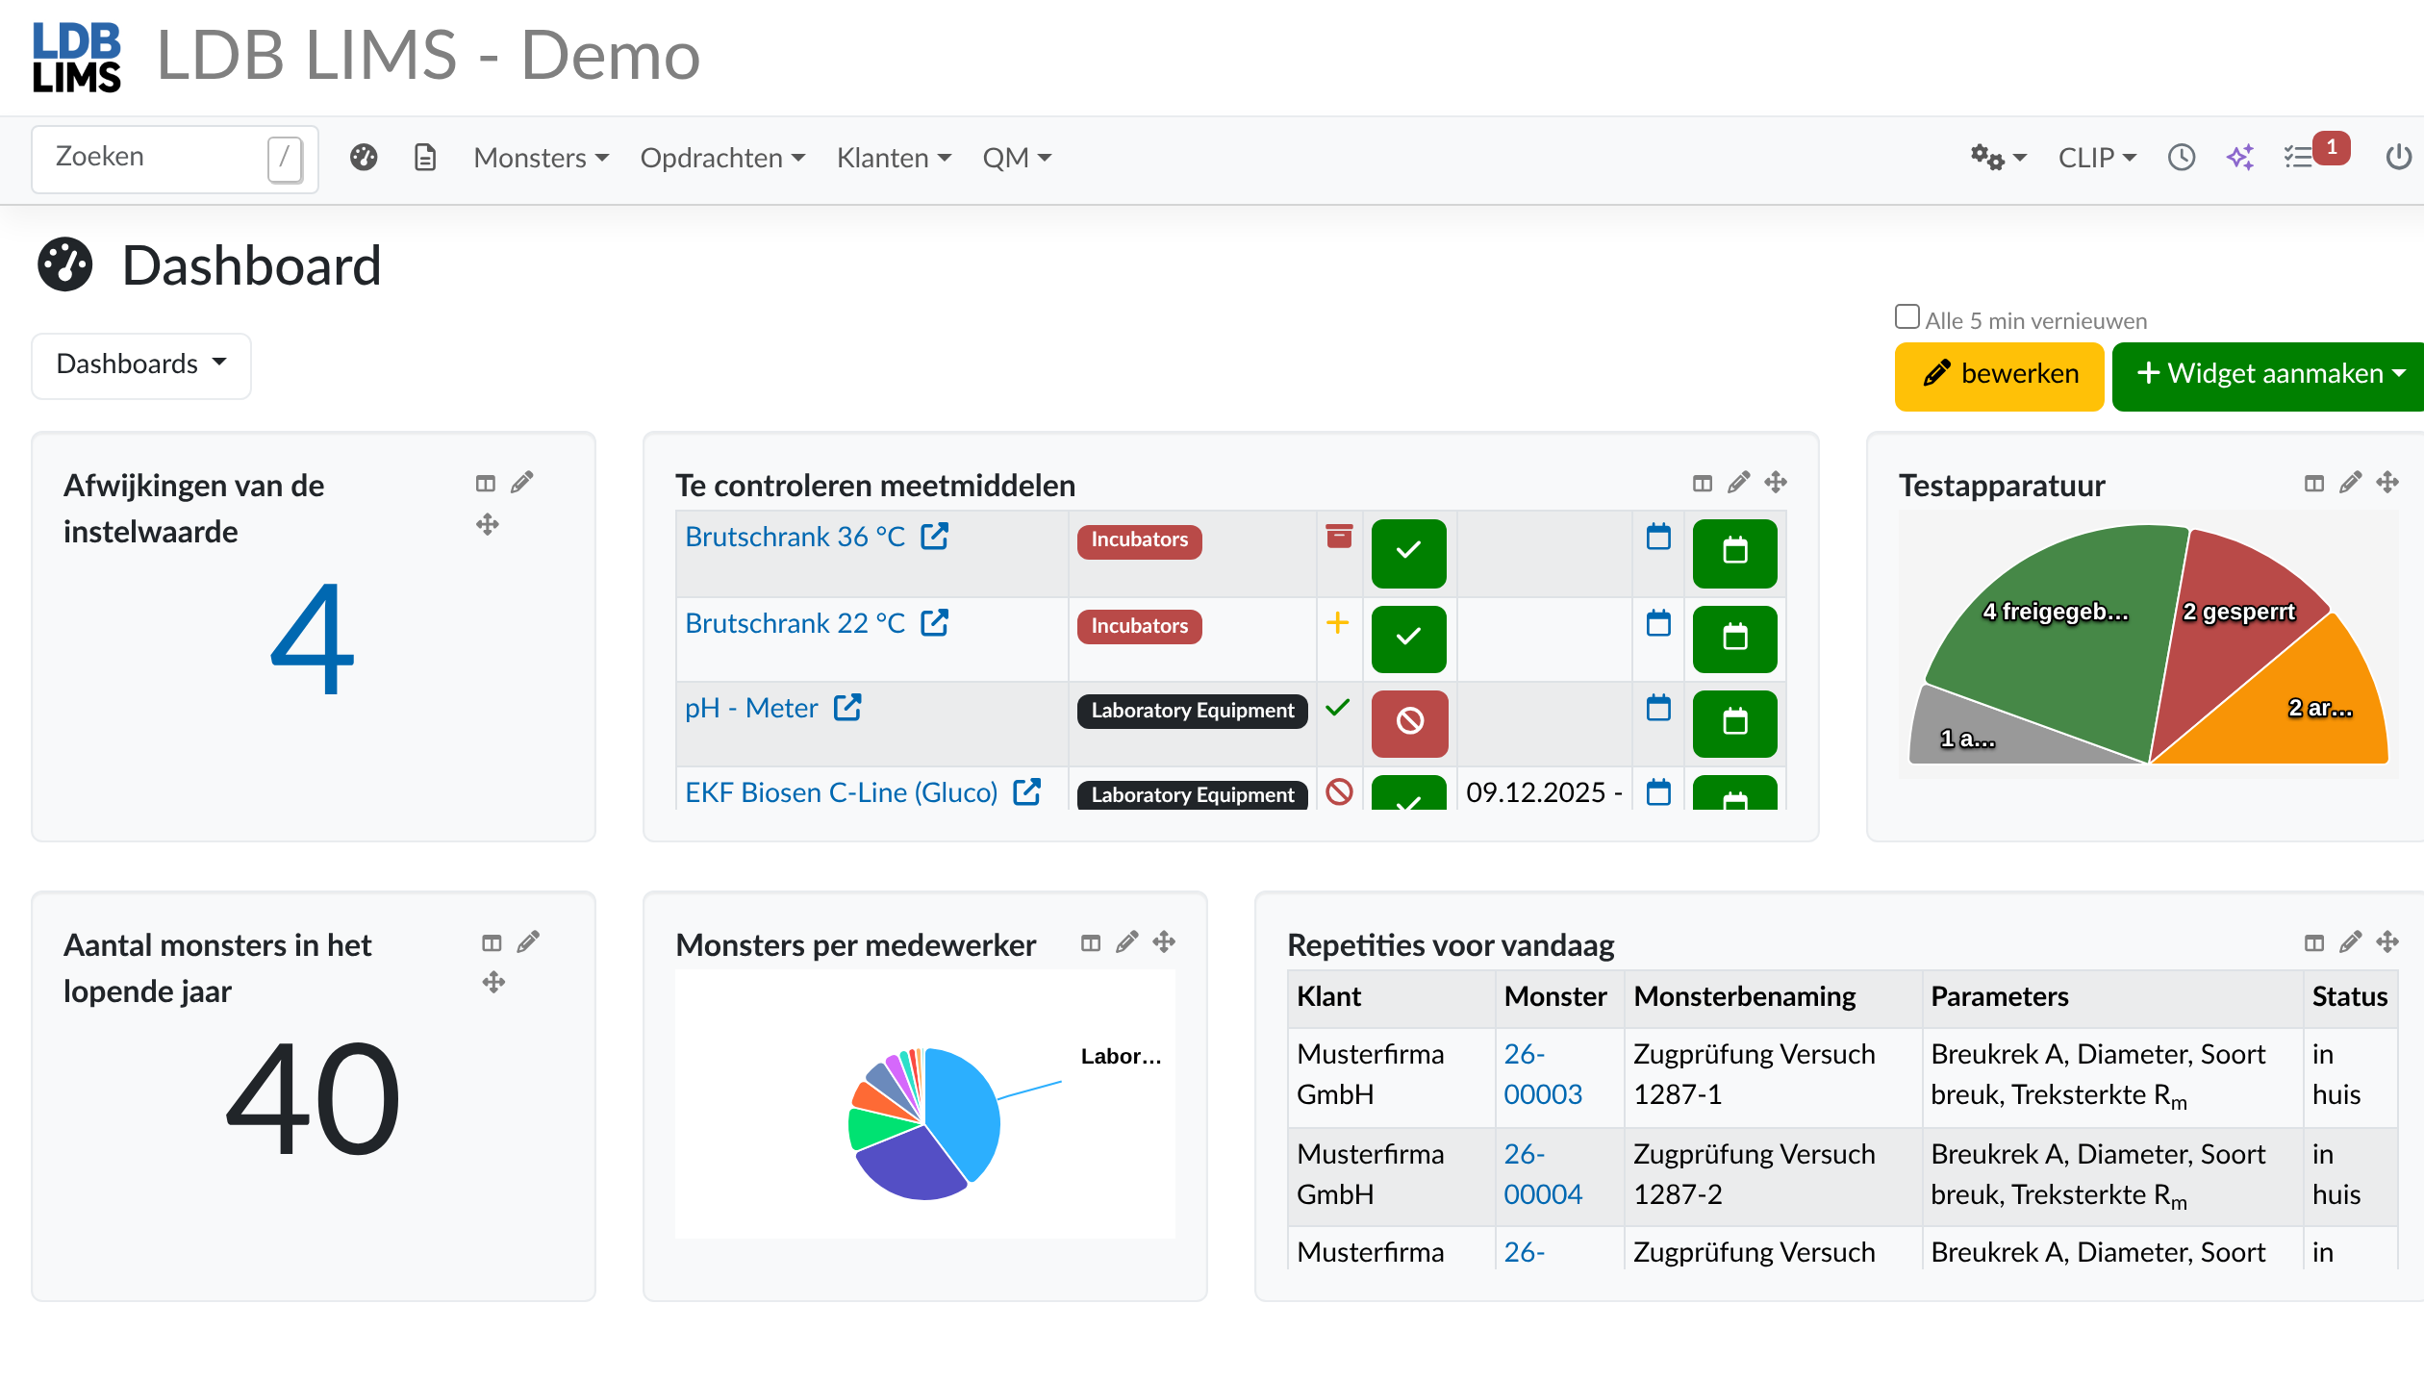Viewport: 2424px width, 1379px height.
Task: Open the QM menu
Action: [x=1017, y=158]
